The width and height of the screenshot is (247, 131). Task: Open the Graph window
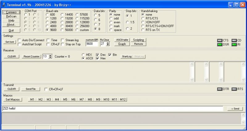click(x=122, y=44)
